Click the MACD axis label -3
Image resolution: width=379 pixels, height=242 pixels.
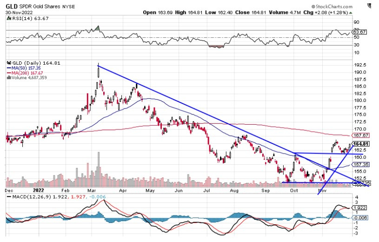[x=356, y=233]
